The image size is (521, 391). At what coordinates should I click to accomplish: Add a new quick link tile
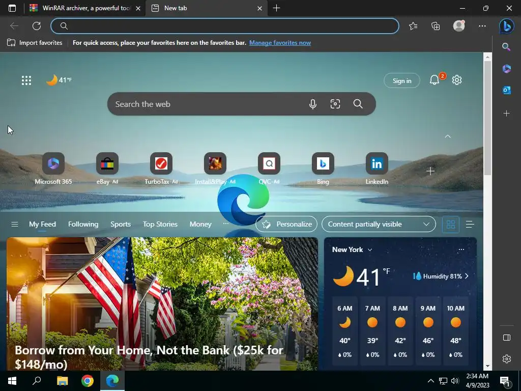tap(430, 171)
